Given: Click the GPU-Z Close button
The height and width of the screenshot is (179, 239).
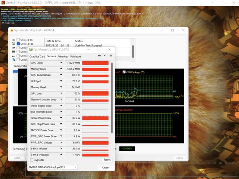Looking at the screenshot, I should pyautogui.click(x=105, y=167).
